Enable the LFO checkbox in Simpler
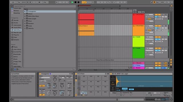Screen dimensions: 183x102 click(x=147, y=93)
